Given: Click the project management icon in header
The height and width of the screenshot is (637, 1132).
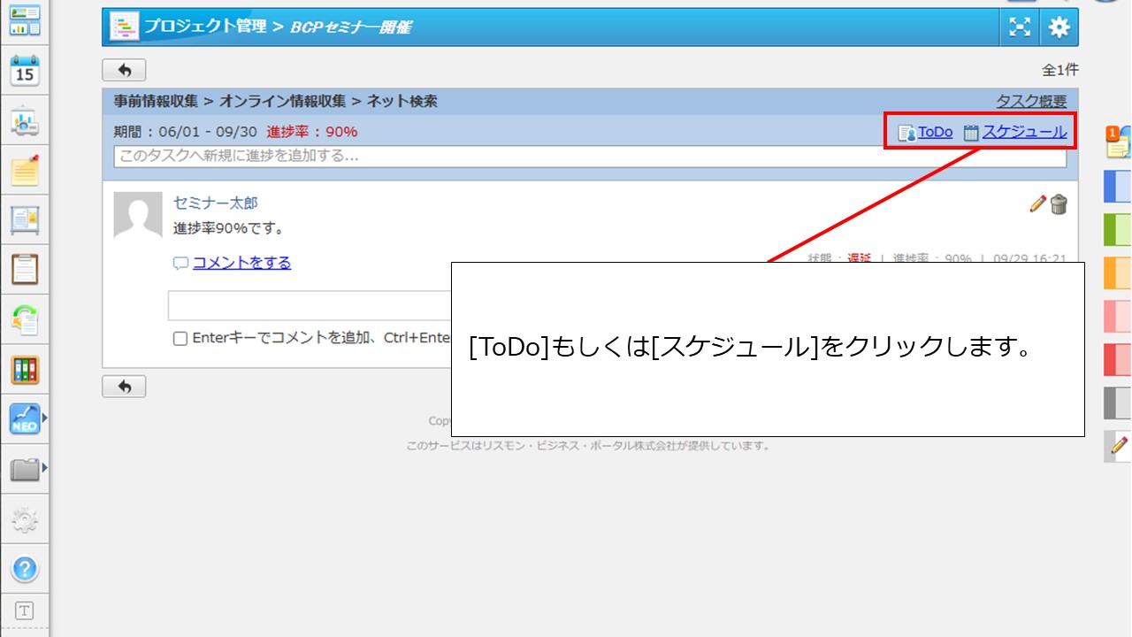Looking at the screenshot, I should click(x=124, y=27).
